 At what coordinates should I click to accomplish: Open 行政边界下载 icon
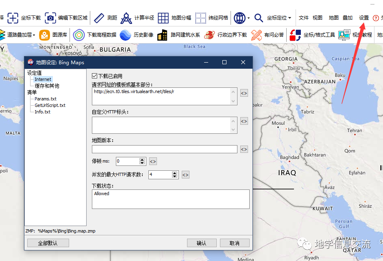coord(209,35)
